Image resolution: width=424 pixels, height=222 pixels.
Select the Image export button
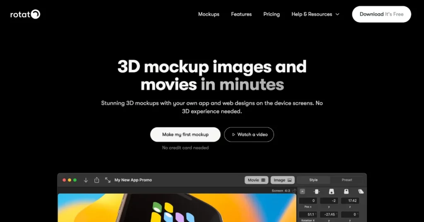pyautogui.click(x=282, y=180)
